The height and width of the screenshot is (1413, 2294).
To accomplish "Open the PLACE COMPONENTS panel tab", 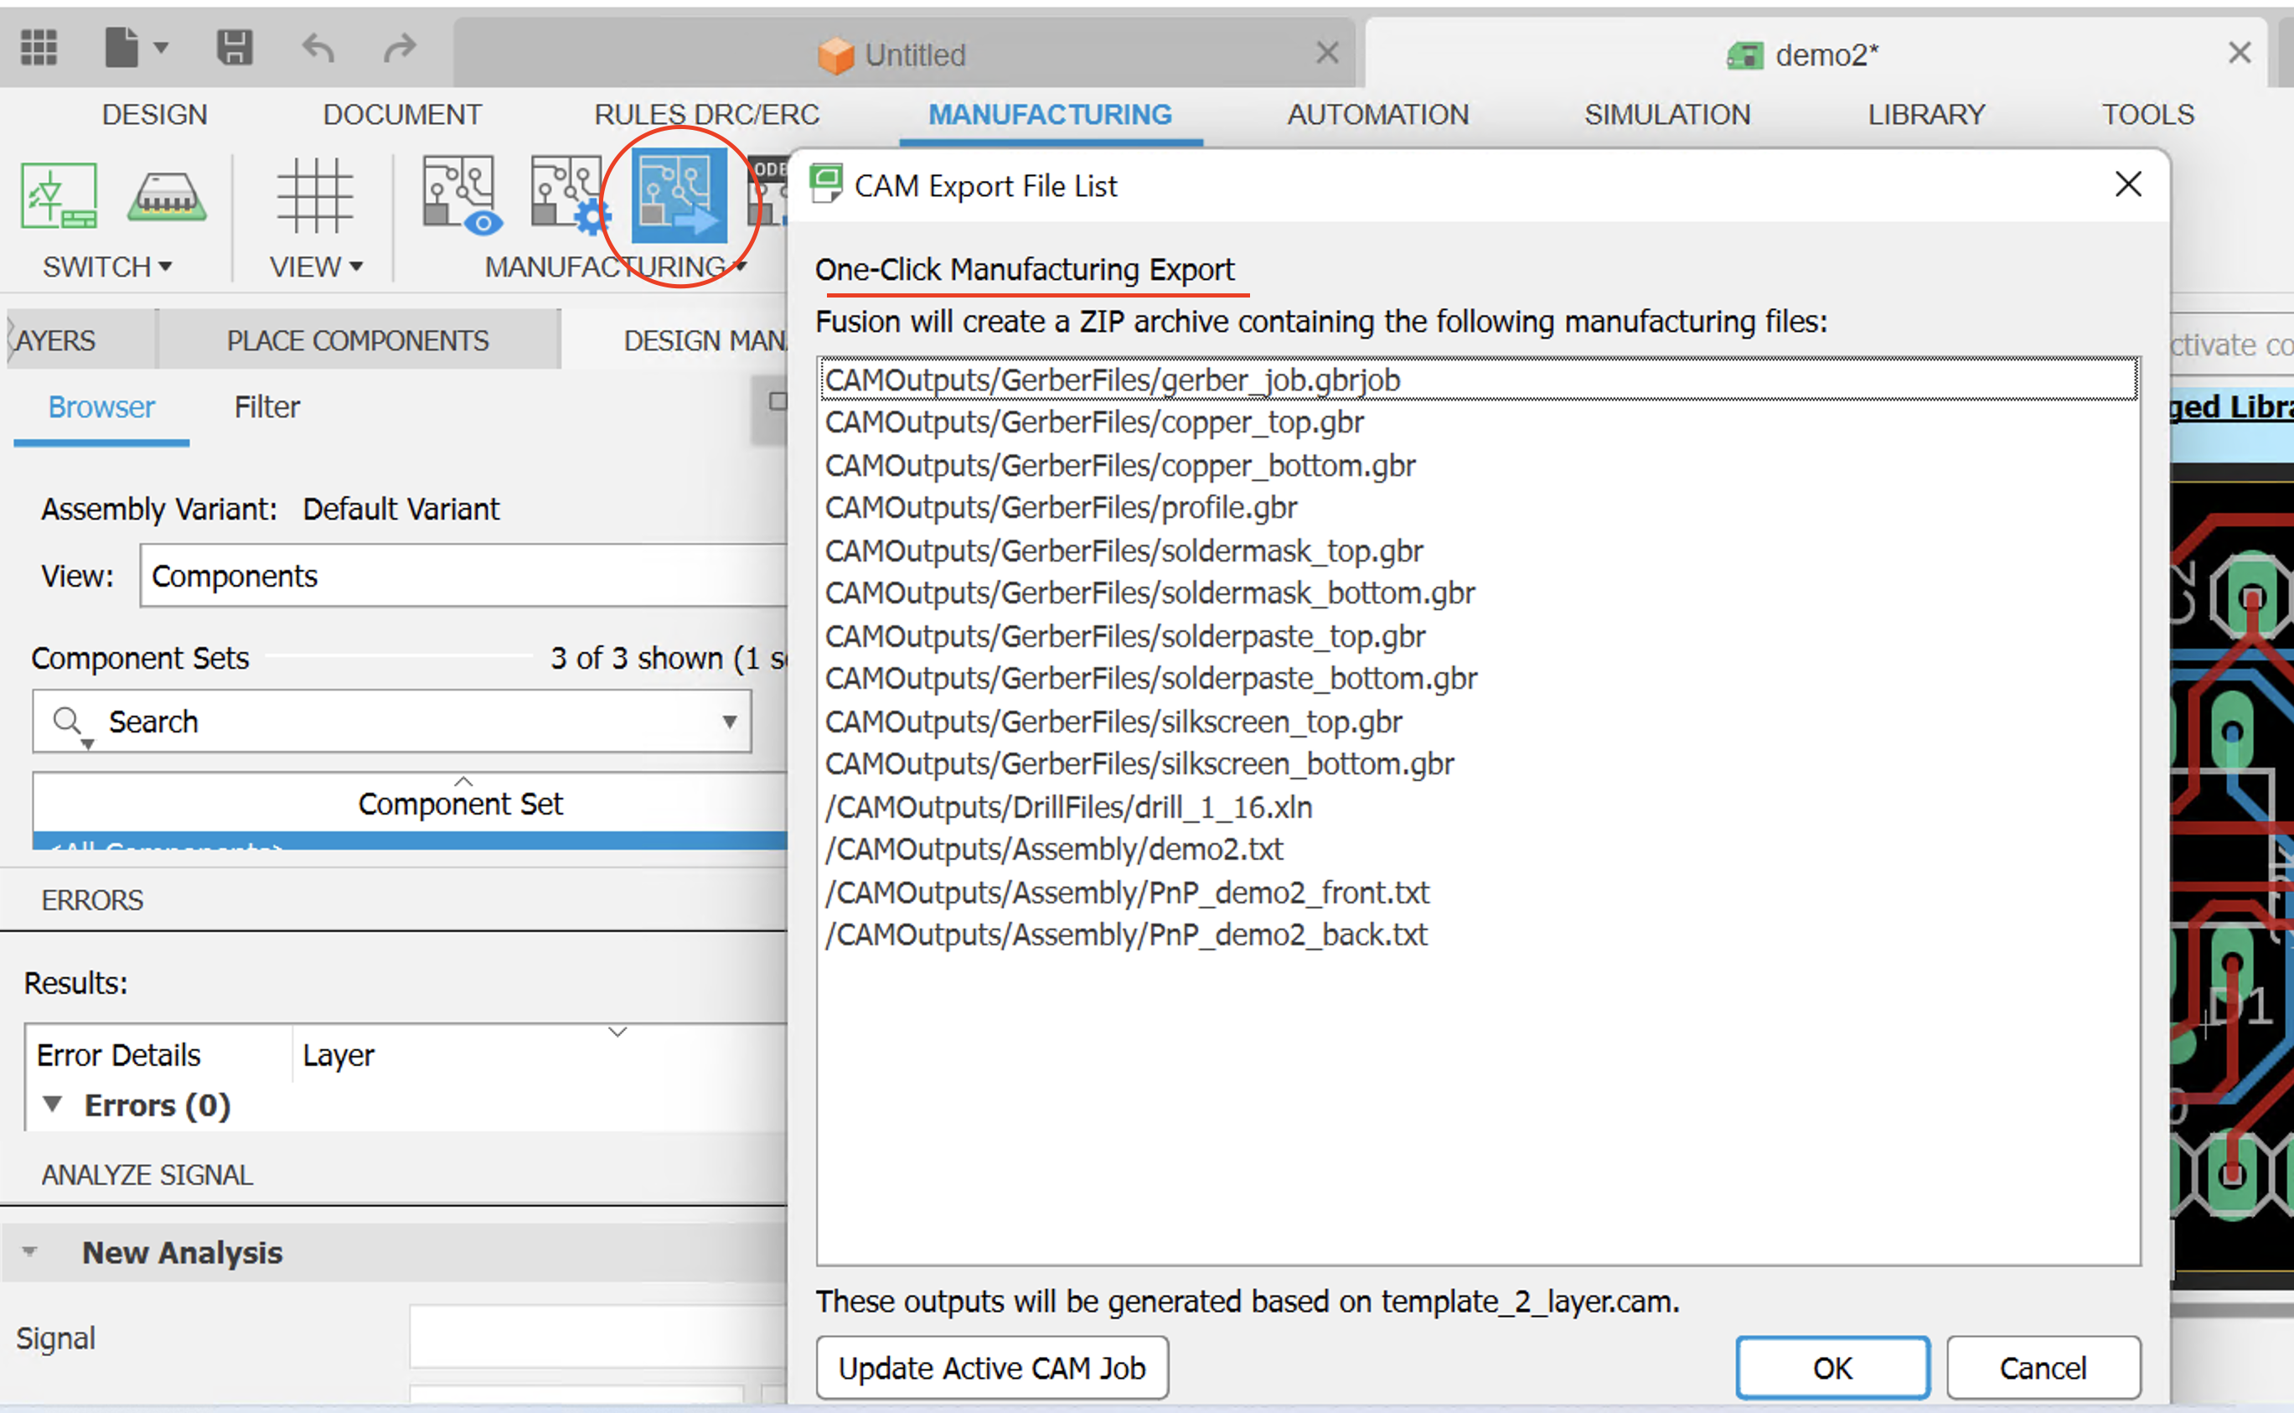I will [x=358, y=340].
